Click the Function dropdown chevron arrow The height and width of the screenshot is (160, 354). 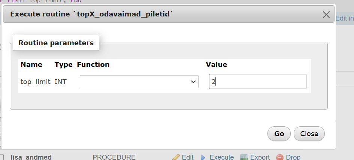point(193,81)
